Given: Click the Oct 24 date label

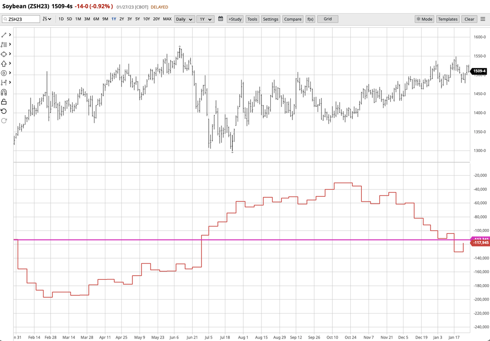Looking at the screenshot, I should pyautogui.click(x=350, y=338).
